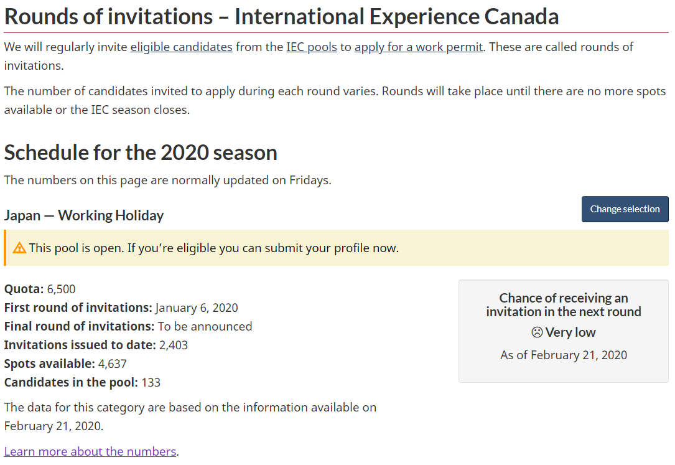The height and width of the screenshot is (465, 675).
Task: Click 'Schedule for the 2020 season' heading
Action: pos(141,153)
